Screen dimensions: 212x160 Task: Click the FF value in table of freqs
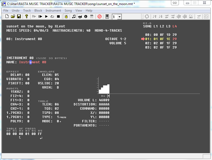pyautogui.click(x=40, y=134)
